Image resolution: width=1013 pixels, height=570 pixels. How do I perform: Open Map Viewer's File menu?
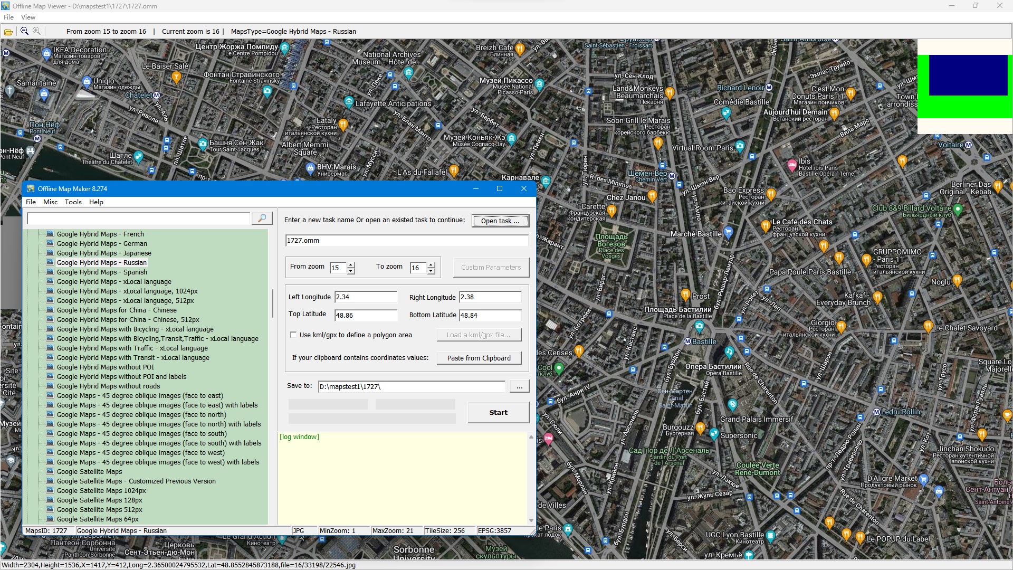(8, 17)
